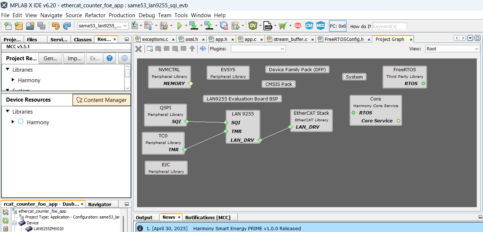Click the Undo toolbar icon
This screenshot has height=232, width=483.
[x=55, y=26]
